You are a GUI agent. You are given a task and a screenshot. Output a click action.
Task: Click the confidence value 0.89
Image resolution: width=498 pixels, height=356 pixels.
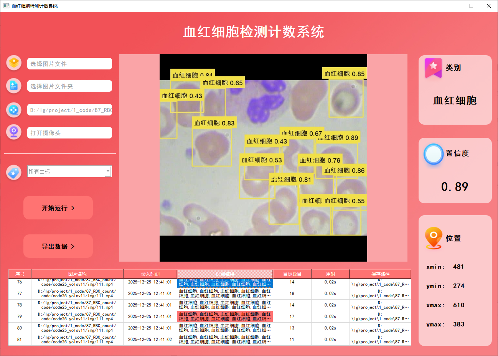coord(455,187)
